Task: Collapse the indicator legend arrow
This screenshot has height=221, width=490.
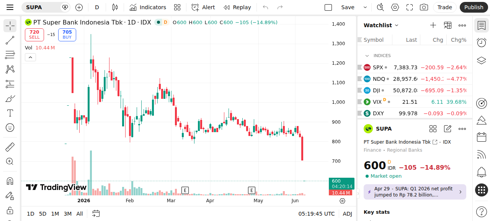Action: [x=30, y=57]
